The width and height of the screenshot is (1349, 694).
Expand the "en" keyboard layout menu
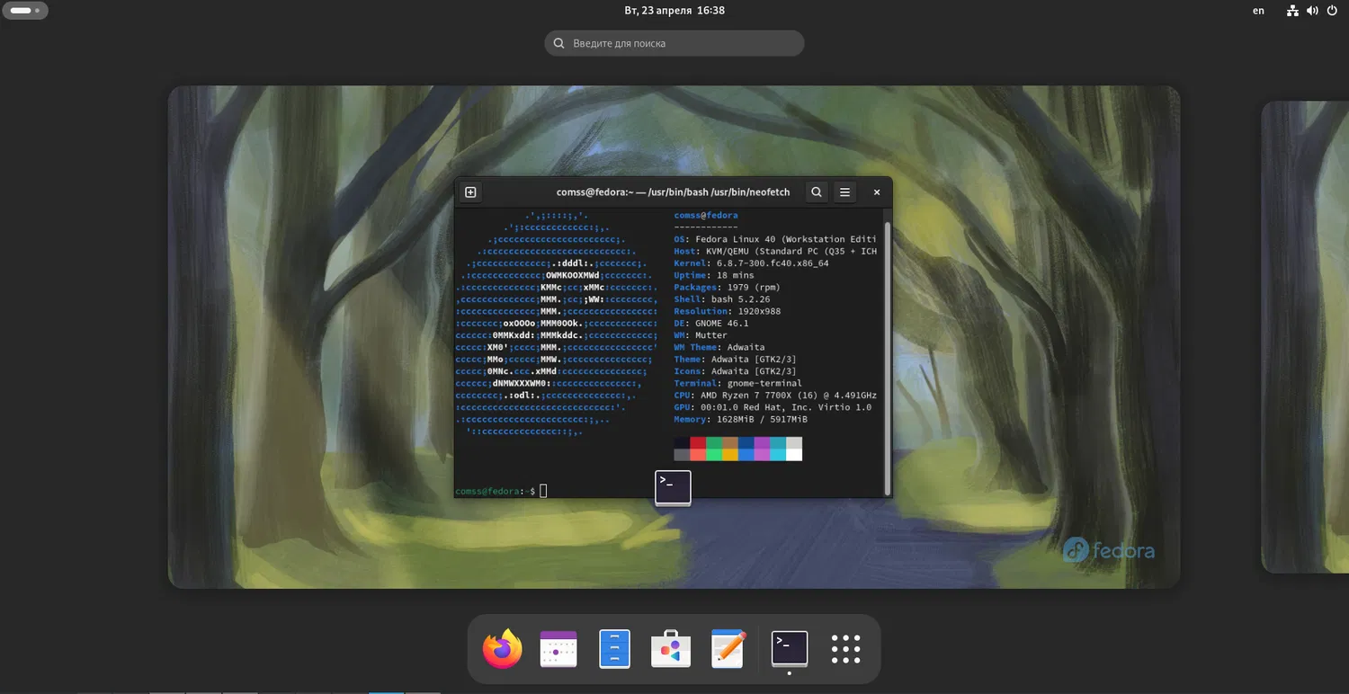pyautogui.click(x=1258, y=11)
